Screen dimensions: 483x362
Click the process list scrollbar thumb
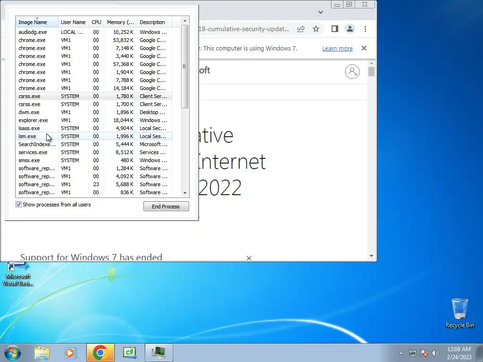185,66
